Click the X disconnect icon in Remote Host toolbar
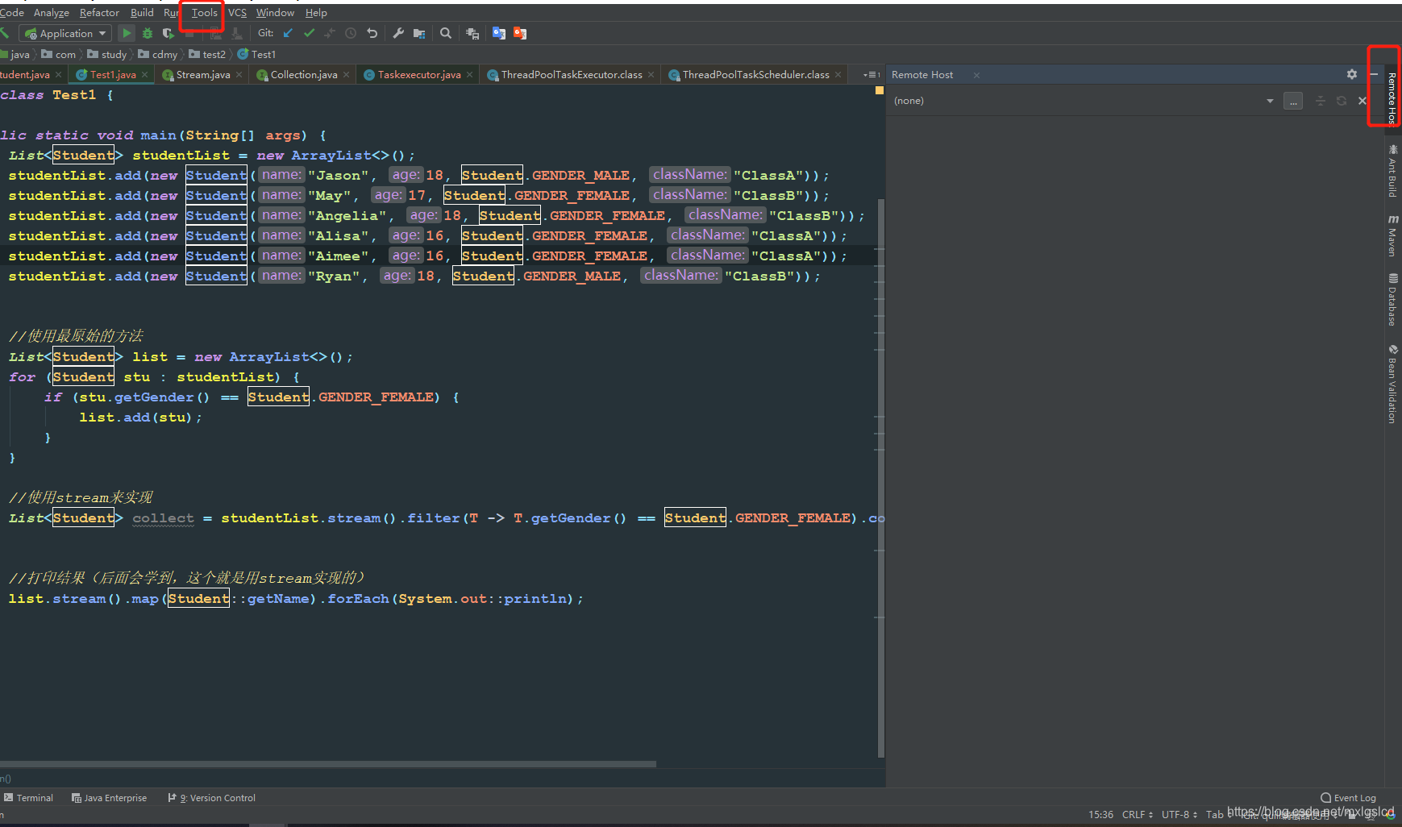1402x827 pixels. pos(1362,101)
